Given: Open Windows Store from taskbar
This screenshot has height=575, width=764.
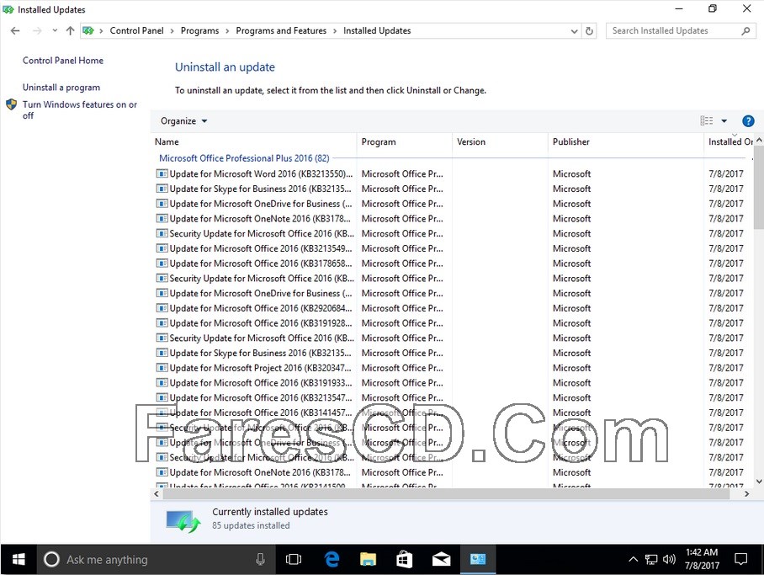Looking at the screenshot, I should tap(405, 559).
